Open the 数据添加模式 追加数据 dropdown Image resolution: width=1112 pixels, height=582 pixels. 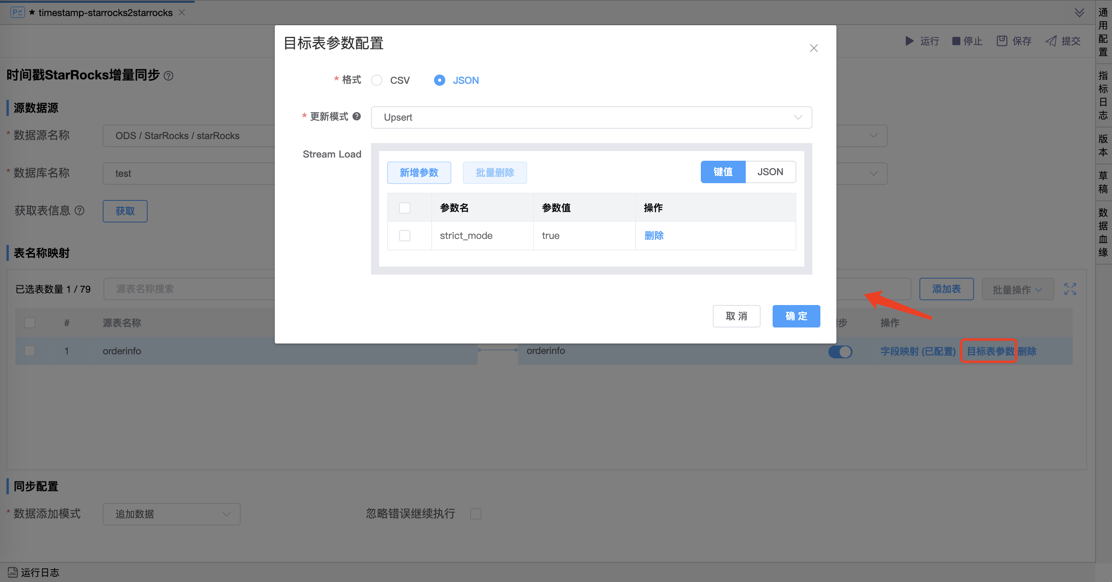click(x=171, y=514)
